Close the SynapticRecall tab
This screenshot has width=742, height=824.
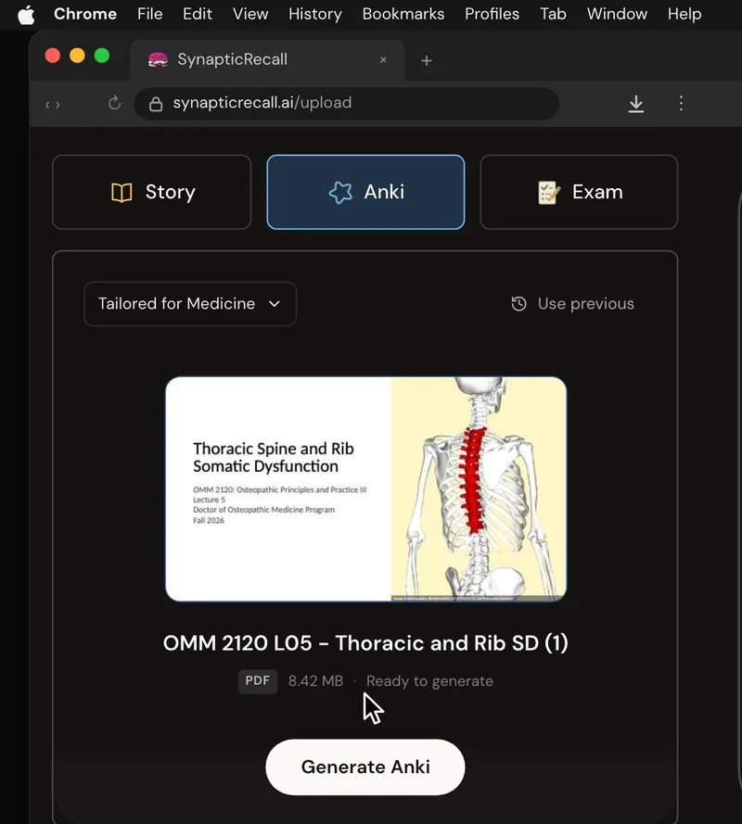pyautogui.click(x=383, y=60)
